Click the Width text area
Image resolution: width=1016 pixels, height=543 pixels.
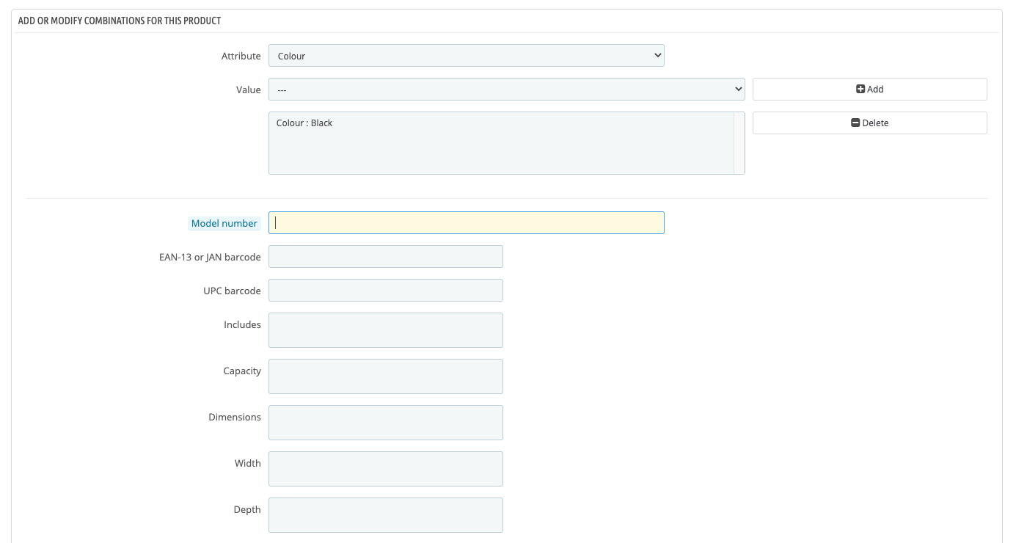click(385, 469)
